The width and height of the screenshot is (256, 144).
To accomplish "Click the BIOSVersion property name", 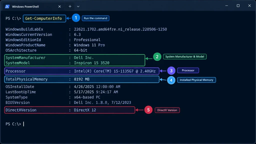I will 18,102.
